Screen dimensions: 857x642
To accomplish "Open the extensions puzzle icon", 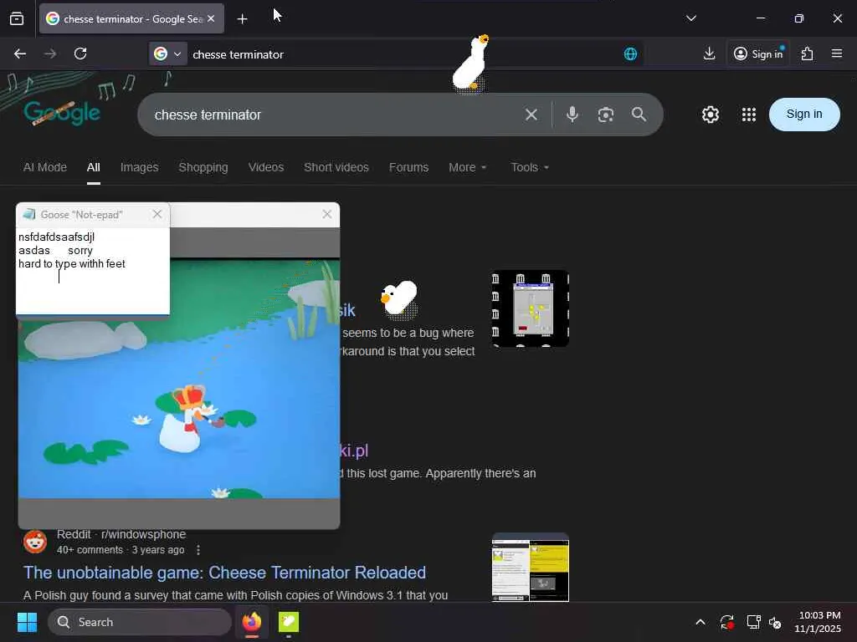I will click(x=808, y=53).
